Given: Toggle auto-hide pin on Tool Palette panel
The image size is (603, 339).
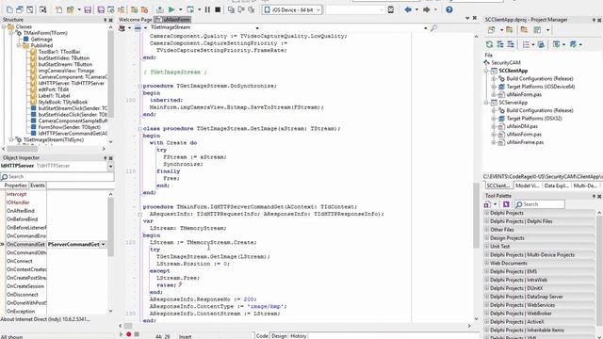Looking at the screenshot, I should 594,196.
